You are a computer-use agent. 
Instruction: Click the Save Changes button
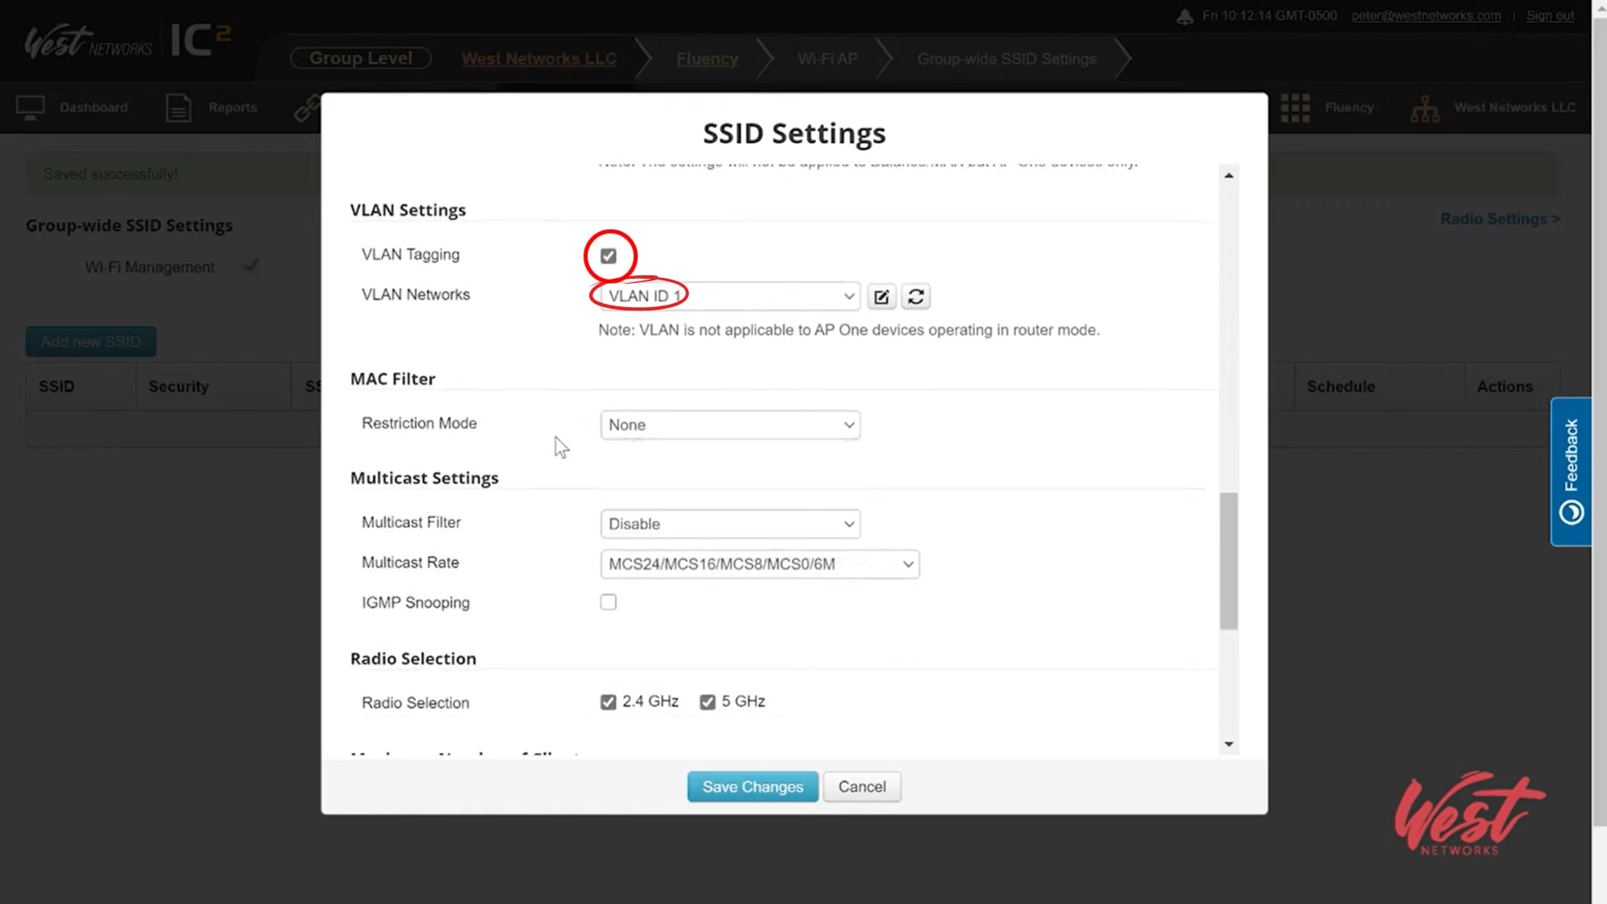[752, 787]
